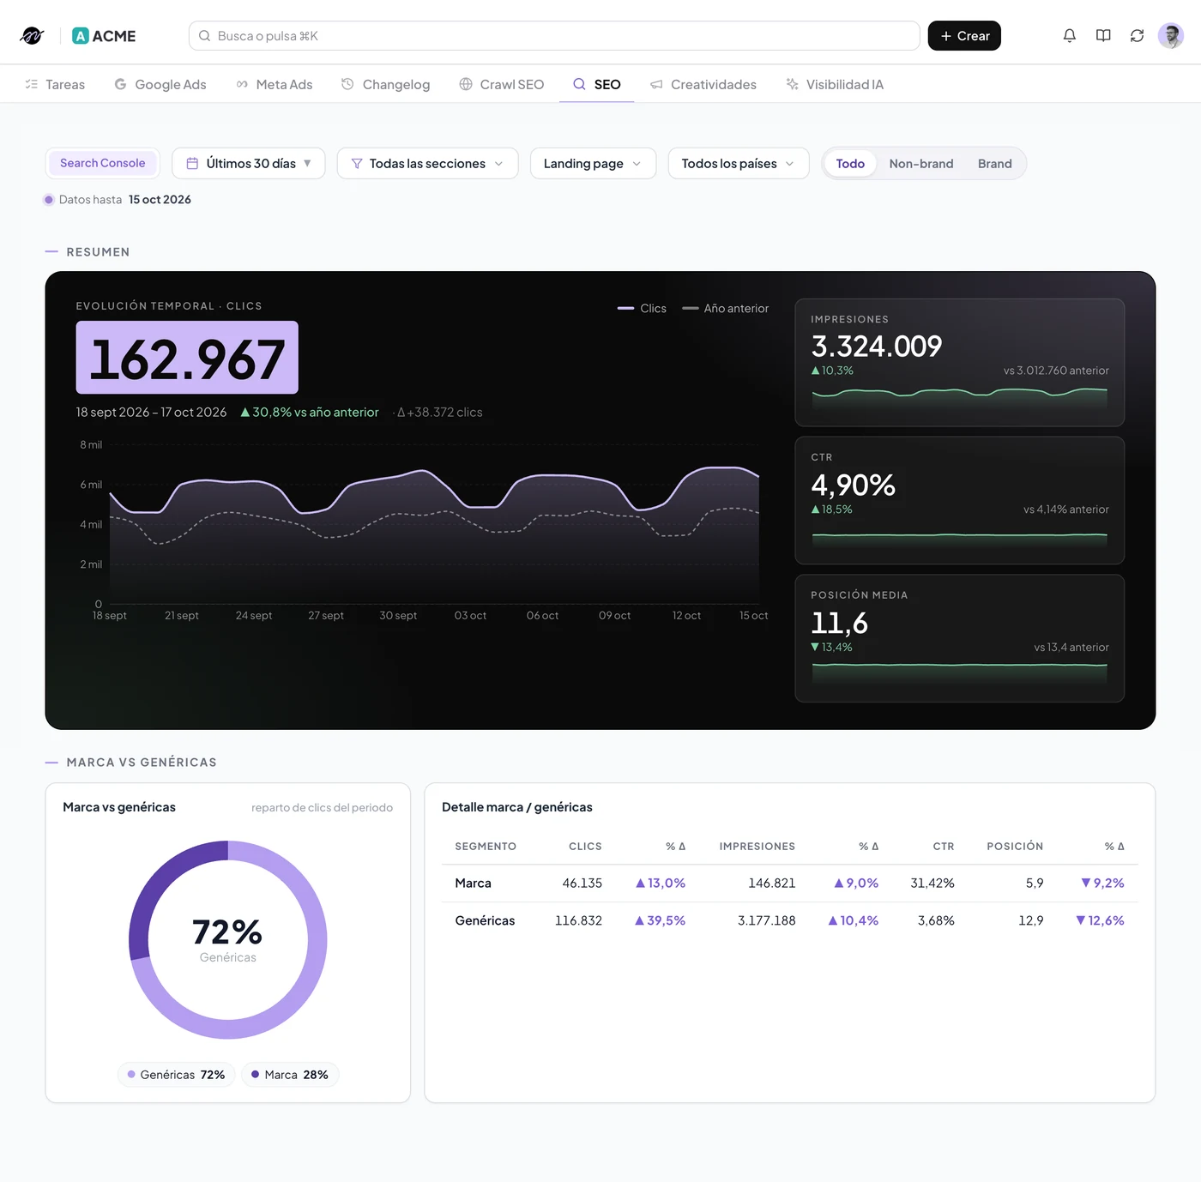Click the scribble logo icon

32,35
